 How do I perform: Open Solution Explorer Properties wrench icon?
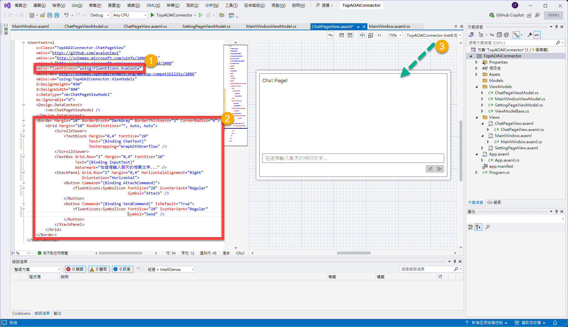click(x=530, y=35)
